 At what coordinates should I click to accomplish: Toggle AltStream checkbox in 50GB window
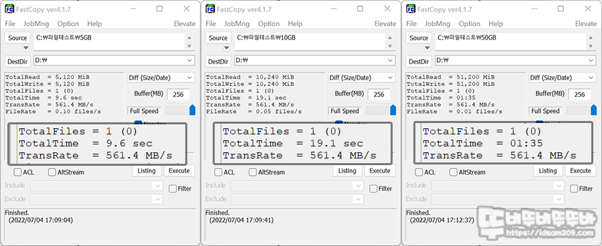454,172
